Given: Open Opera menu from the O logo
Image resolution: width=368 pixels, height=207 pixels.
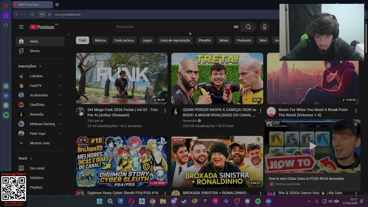Looking at the screenshot, I should (6, 6).
